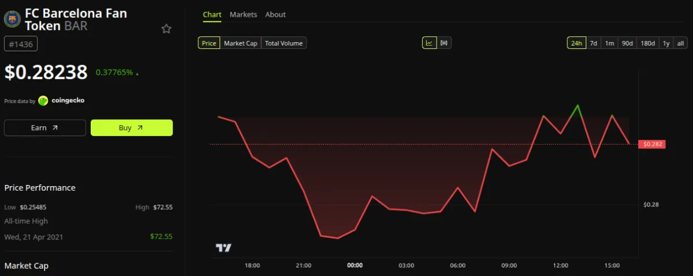This screenshot has width=693, height=276.
Task: Open the About tab
Action: pos(275,14)
